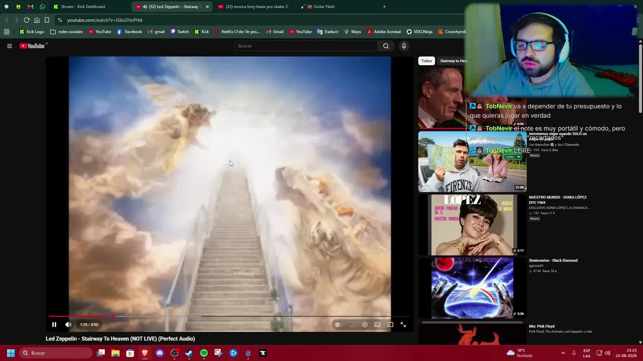Image resolution: width=643 pixels, height=361 pixels.
Task: Toggle theater mode in video player
Action: (377, 324)
